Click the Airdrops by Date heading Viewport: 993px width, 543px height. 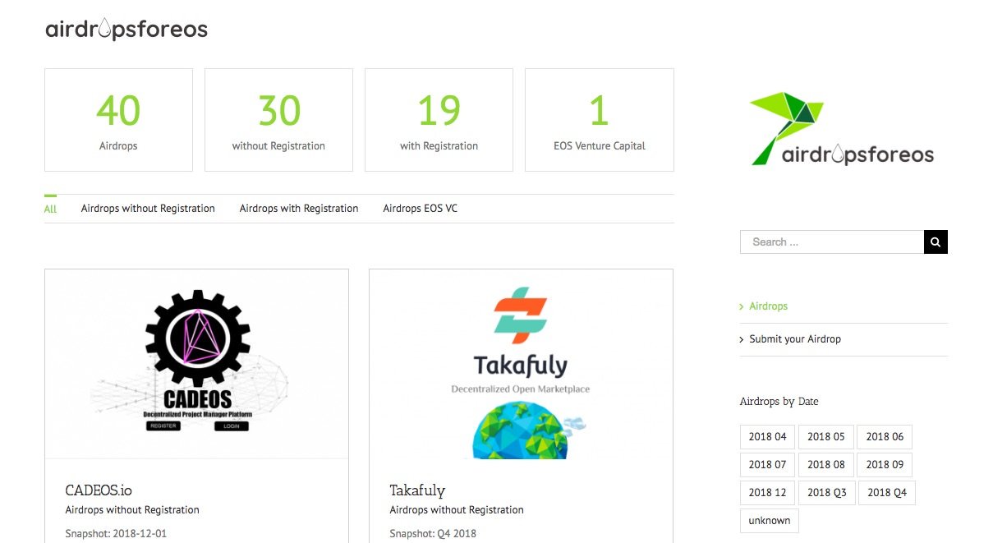[x=779, y=402]
